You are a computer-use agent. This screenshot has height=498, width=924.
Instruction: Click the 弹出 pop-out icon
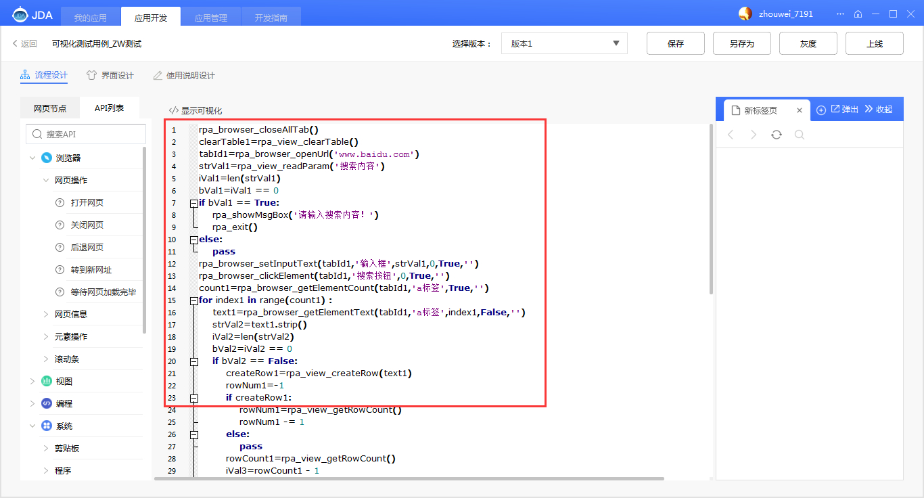coord(835,109)
